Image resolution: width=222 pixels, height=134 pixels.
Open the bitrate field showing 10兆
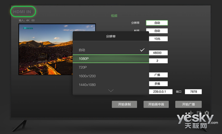158,39
